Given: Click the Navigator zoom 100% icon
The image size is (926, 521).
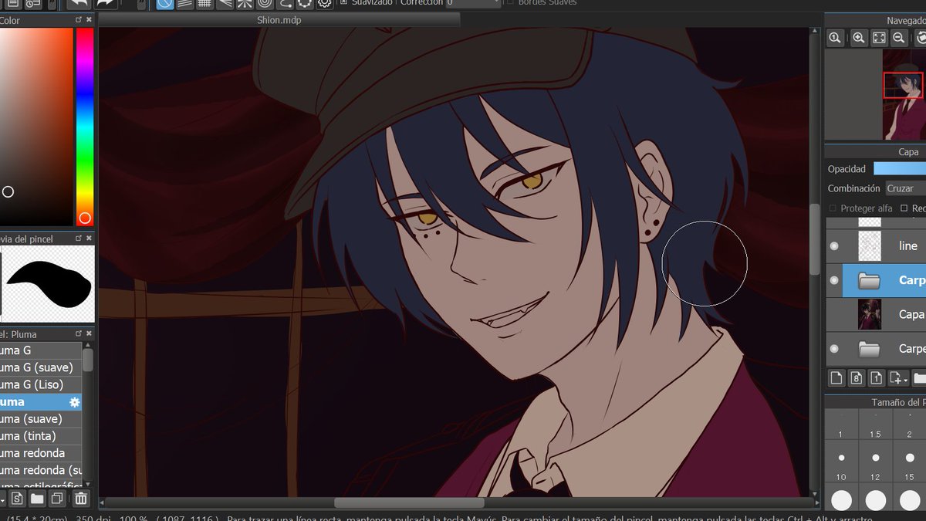Looking at the screenshot, I should [x=835, y=38].
